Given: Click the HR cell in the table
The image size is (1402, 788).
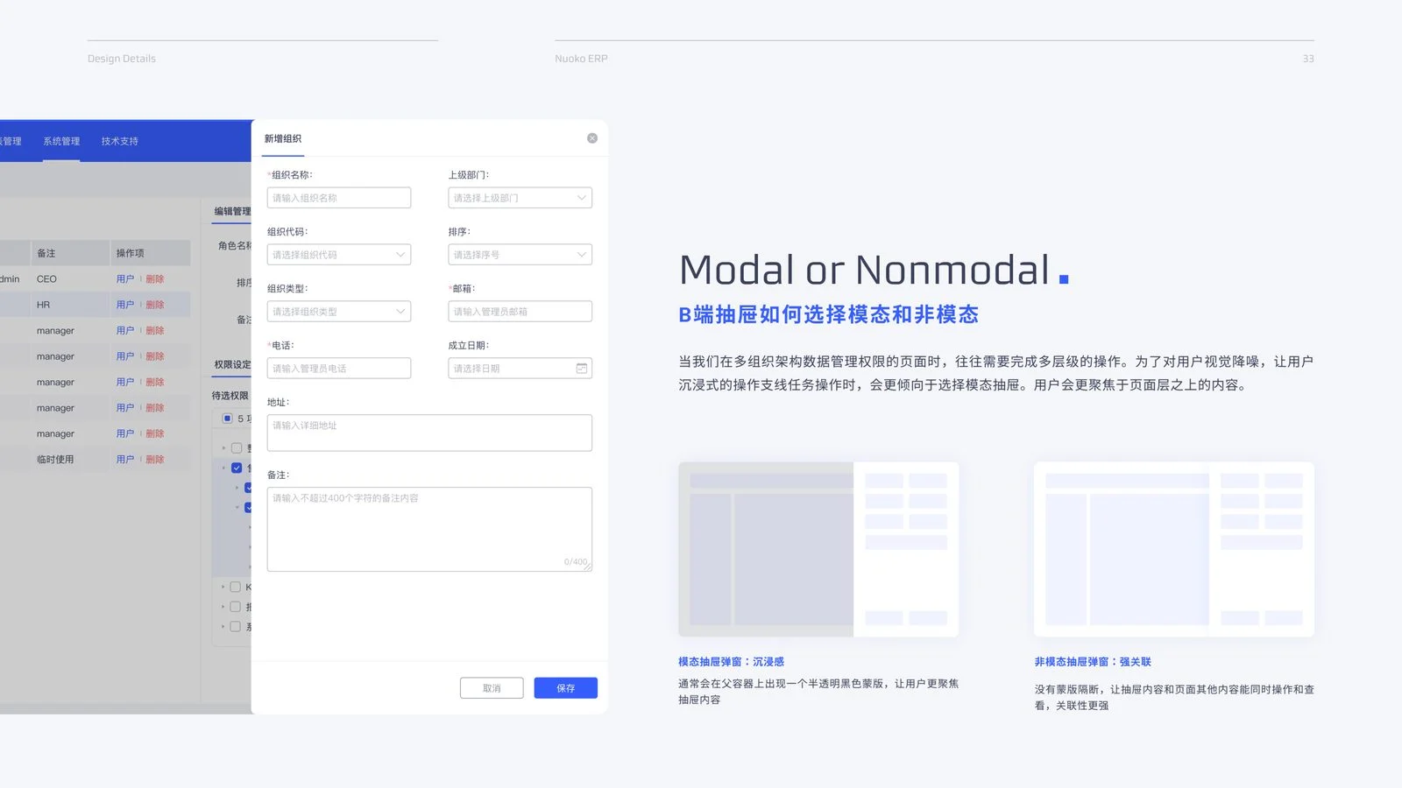Looking at the screenshot, I should tap(43, 305).
